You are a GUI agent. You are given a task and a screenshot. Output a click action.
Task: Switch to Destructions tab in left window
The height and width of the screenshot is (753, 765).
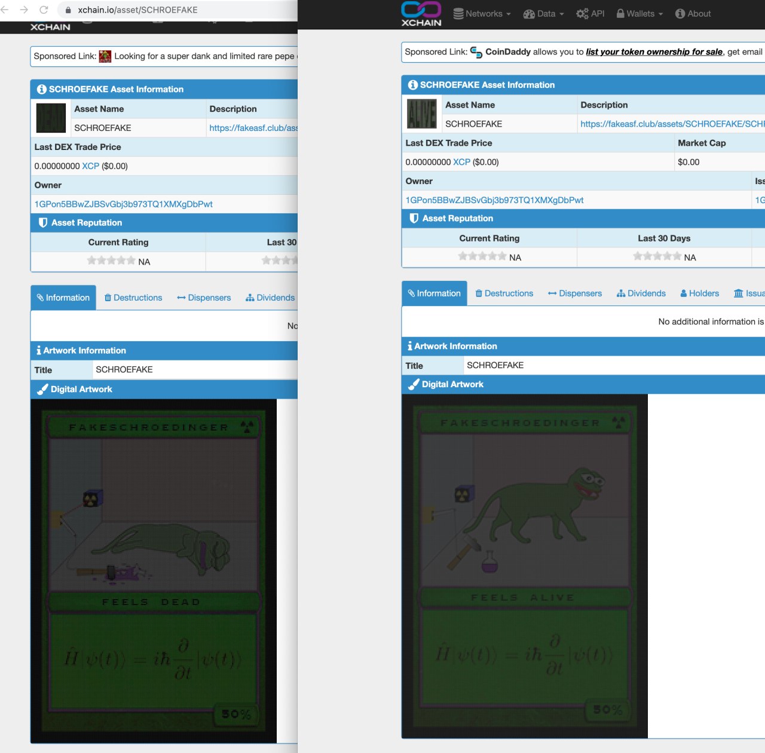(133, 298)
